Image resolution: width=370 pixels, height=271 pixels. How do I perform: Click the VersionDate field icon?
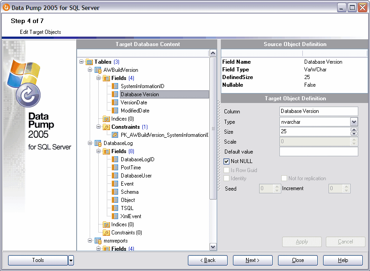[x=115, y=103]
